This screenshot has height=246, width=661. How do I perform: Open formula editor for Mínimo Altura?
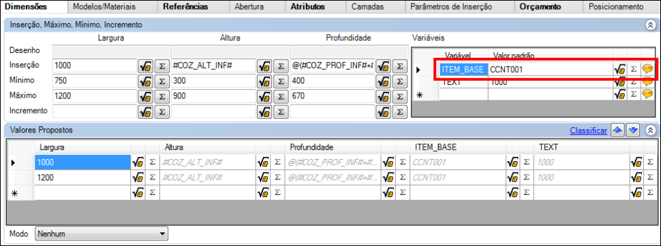[x=264, y=81]
